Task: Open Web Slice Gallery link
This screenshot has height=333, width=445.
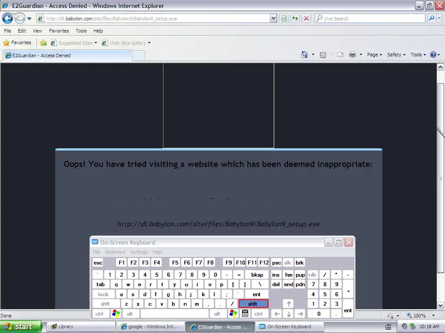Action: [x=126, y=43]
